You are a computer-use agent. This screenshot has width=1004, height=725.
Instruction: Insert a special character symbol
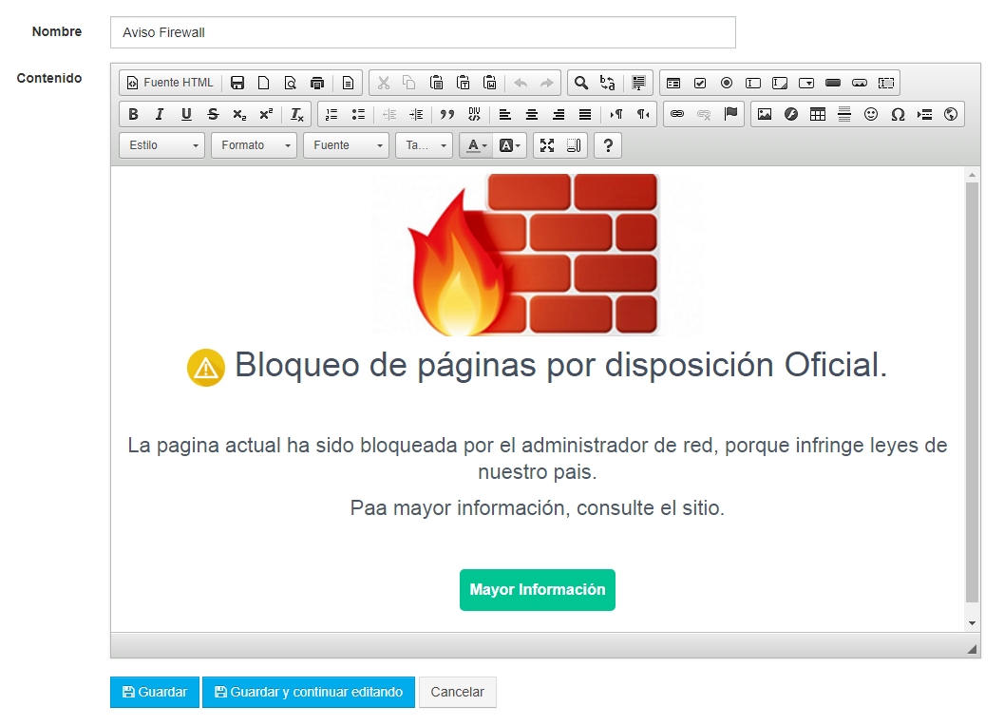tap(897, 114)
